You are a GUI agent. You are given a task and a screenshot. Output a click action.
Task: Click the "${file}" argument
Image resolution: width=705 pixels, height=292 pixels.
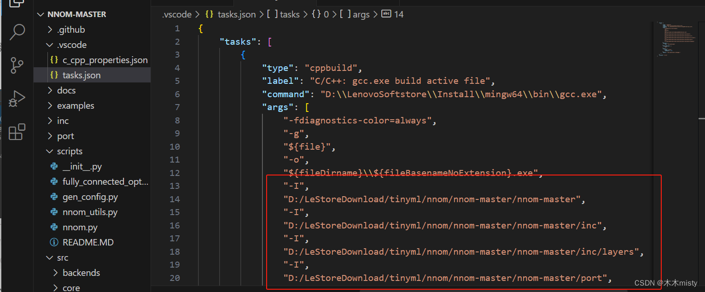[x=307, y=146]
